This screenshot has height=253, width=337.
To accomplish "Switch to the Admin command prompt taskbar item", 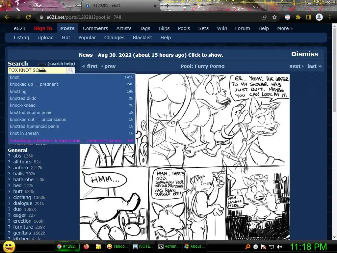I will click(x=169, y=246).
